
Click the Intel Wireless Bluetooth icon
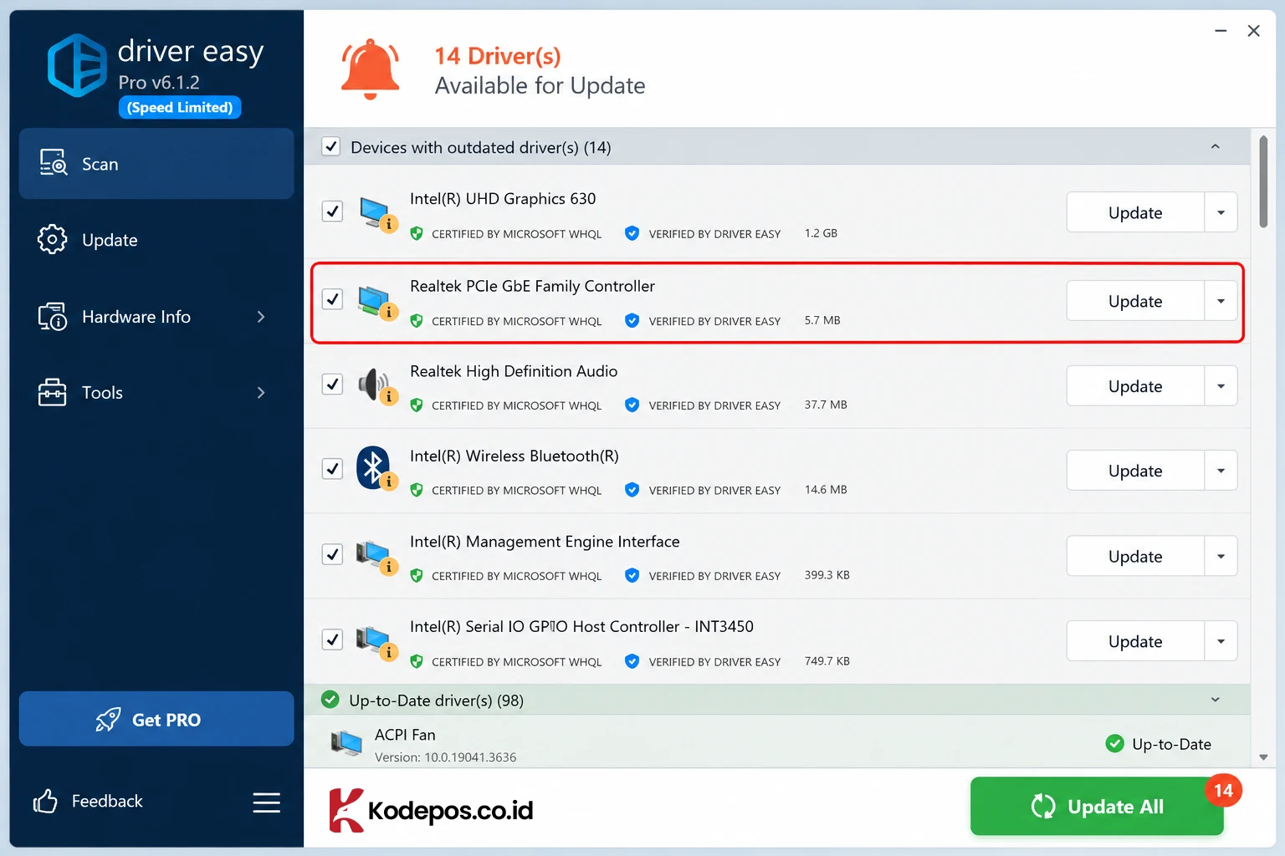pos(376,468)
